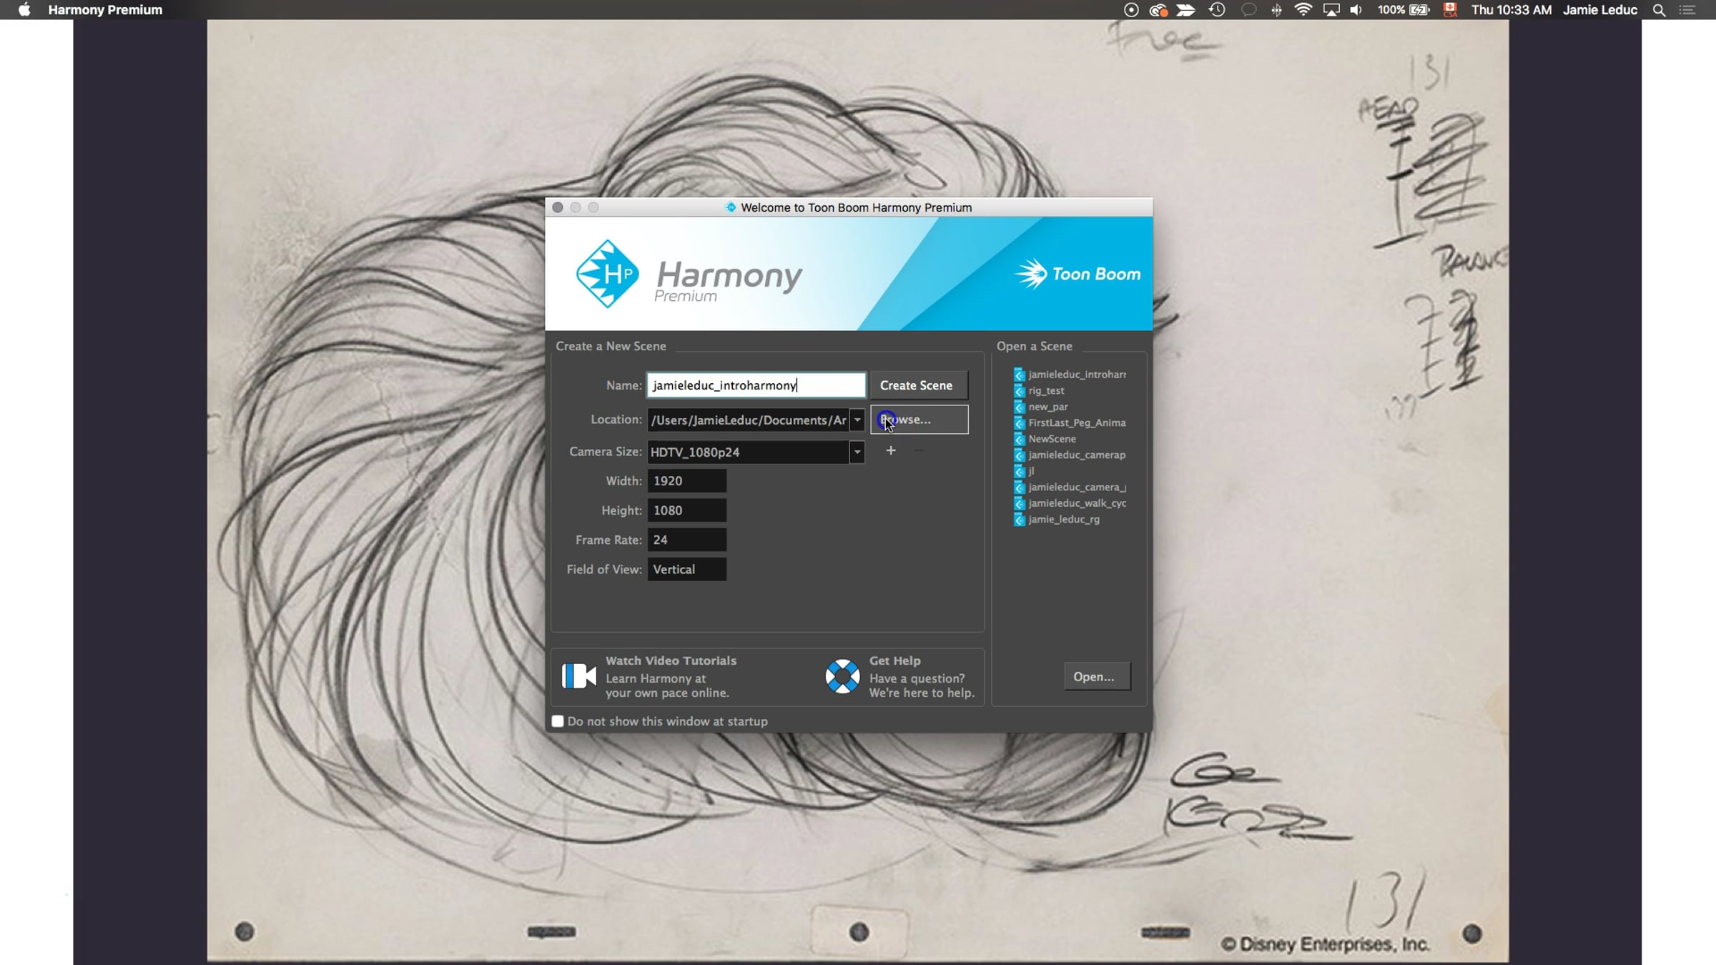Click the Create Scene button
Viewport: 1716px width, 965px height.
pos(916,385)
